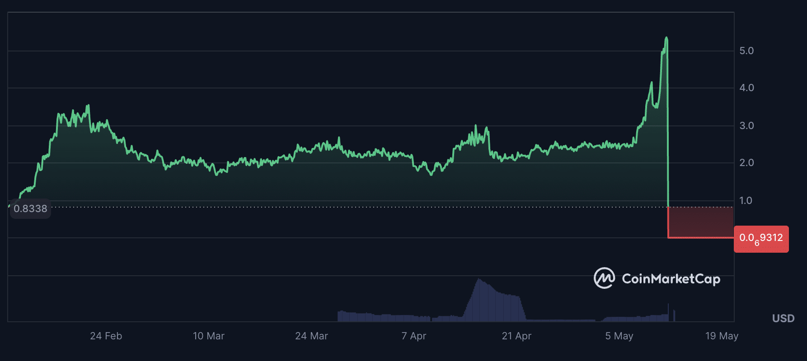Click the 4.0 price axis label
Viewport: 807px width, 361px height.
pyautogui.click(x=746, y=88)
